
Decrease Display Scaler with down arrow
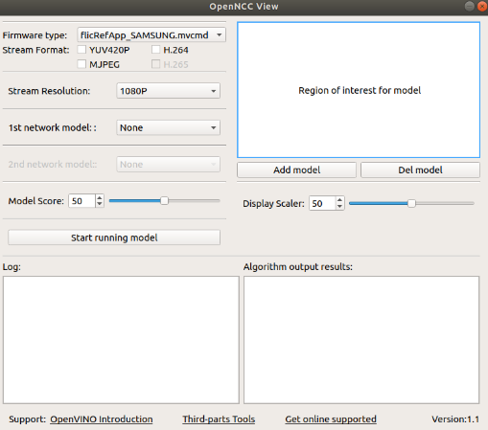[340, 207]
